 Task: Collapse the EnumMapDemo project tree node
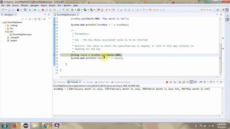click(3, 22)
